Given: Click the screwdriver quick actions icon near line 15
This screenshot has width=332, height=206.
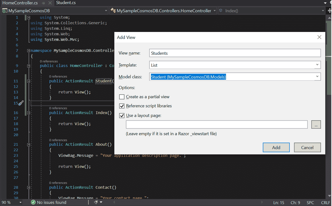Looking at the screenshot, I should (x=21, y=103).
